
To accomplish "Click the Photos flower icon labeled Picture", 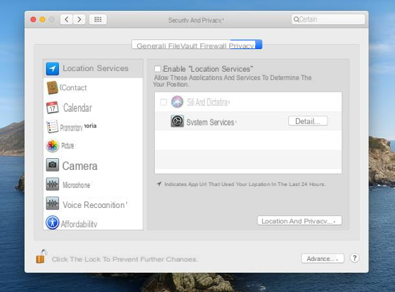I will coord(52,146).
